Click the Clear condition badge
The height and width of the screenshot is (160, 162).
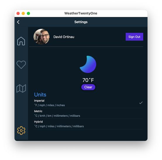click(x=88, y=87)
